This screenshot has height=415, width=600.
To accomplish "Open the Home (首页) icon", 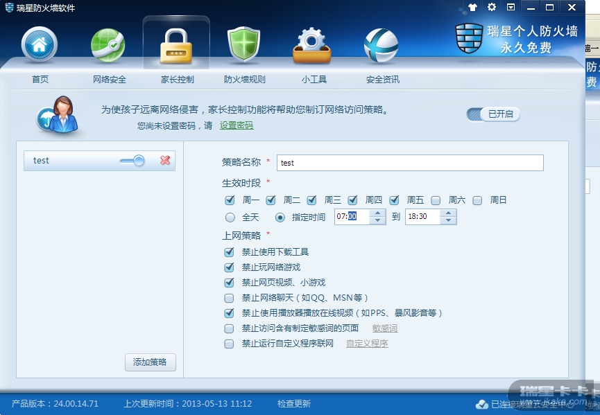I will click(39, 45).
